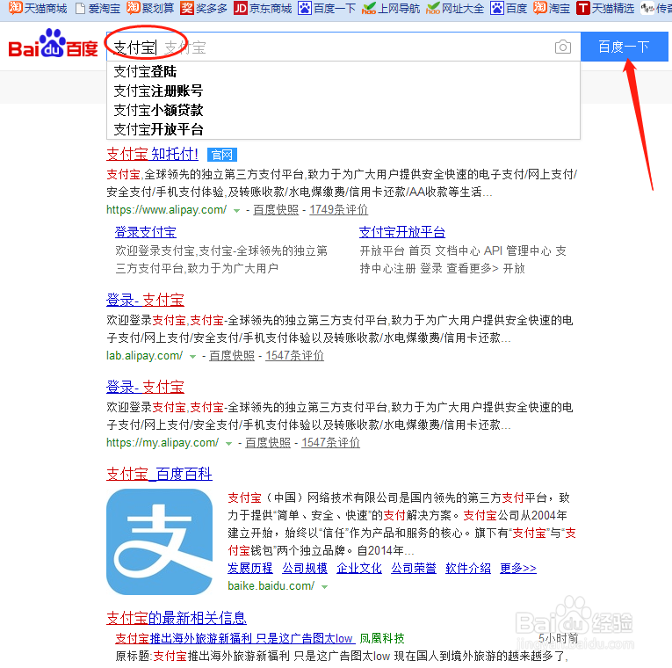Open the 奖多多 bookmark
672x668 pixels.
coord(204,8)
